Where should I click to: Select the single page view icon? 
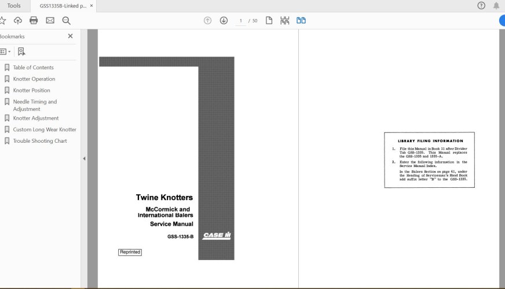(x=269, y=21)
